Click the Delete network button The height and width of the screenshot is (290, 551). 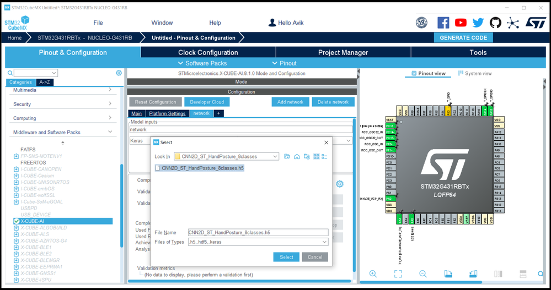(333, 102)
